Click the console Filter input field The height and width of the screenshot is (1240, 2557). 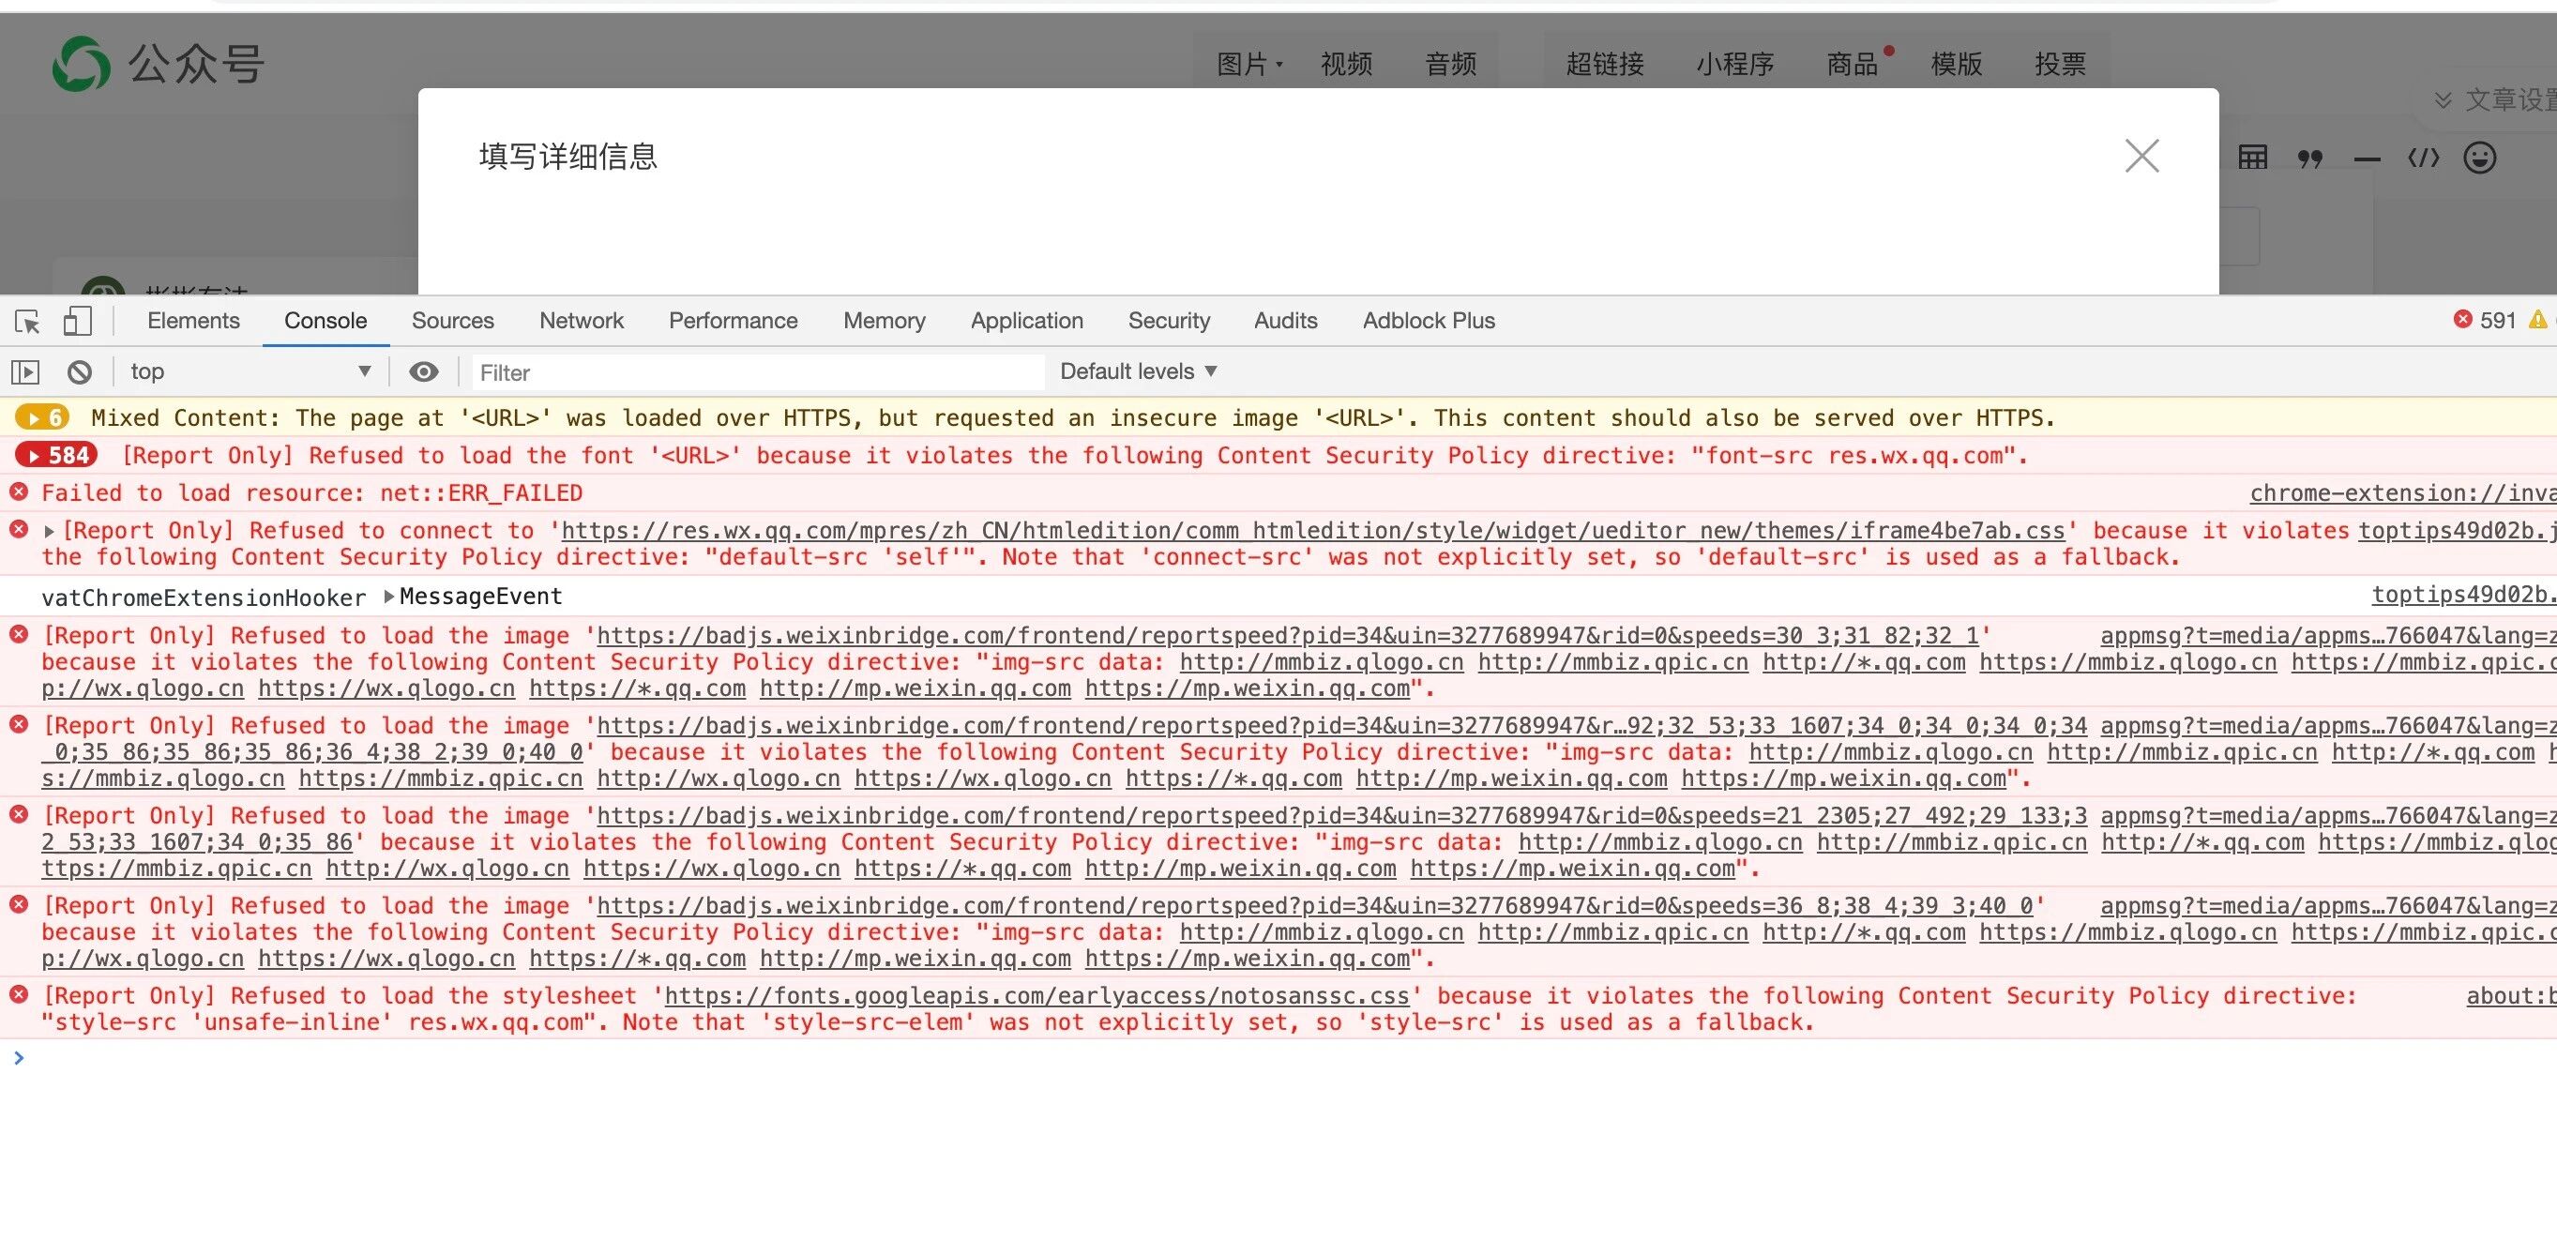click(x=756, y=372)
